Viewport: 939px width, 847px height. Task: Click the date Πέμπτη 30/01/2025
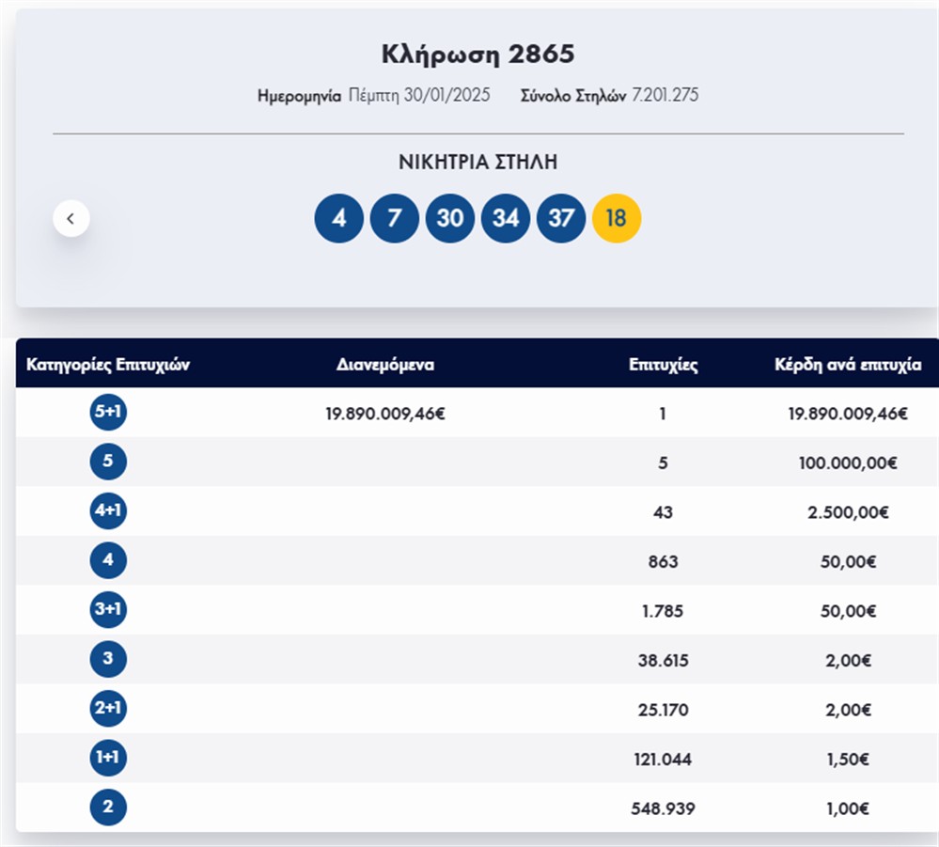(x=419, y=95)
